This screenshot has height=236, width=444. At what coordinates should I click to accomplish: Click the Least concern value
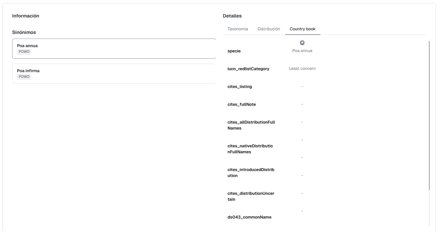coord(302,69)
